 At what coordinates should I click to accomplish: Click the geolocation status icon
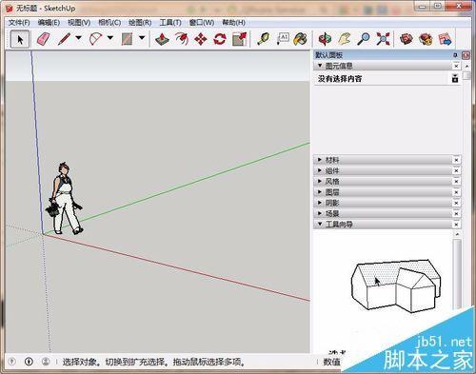(11, 362)
